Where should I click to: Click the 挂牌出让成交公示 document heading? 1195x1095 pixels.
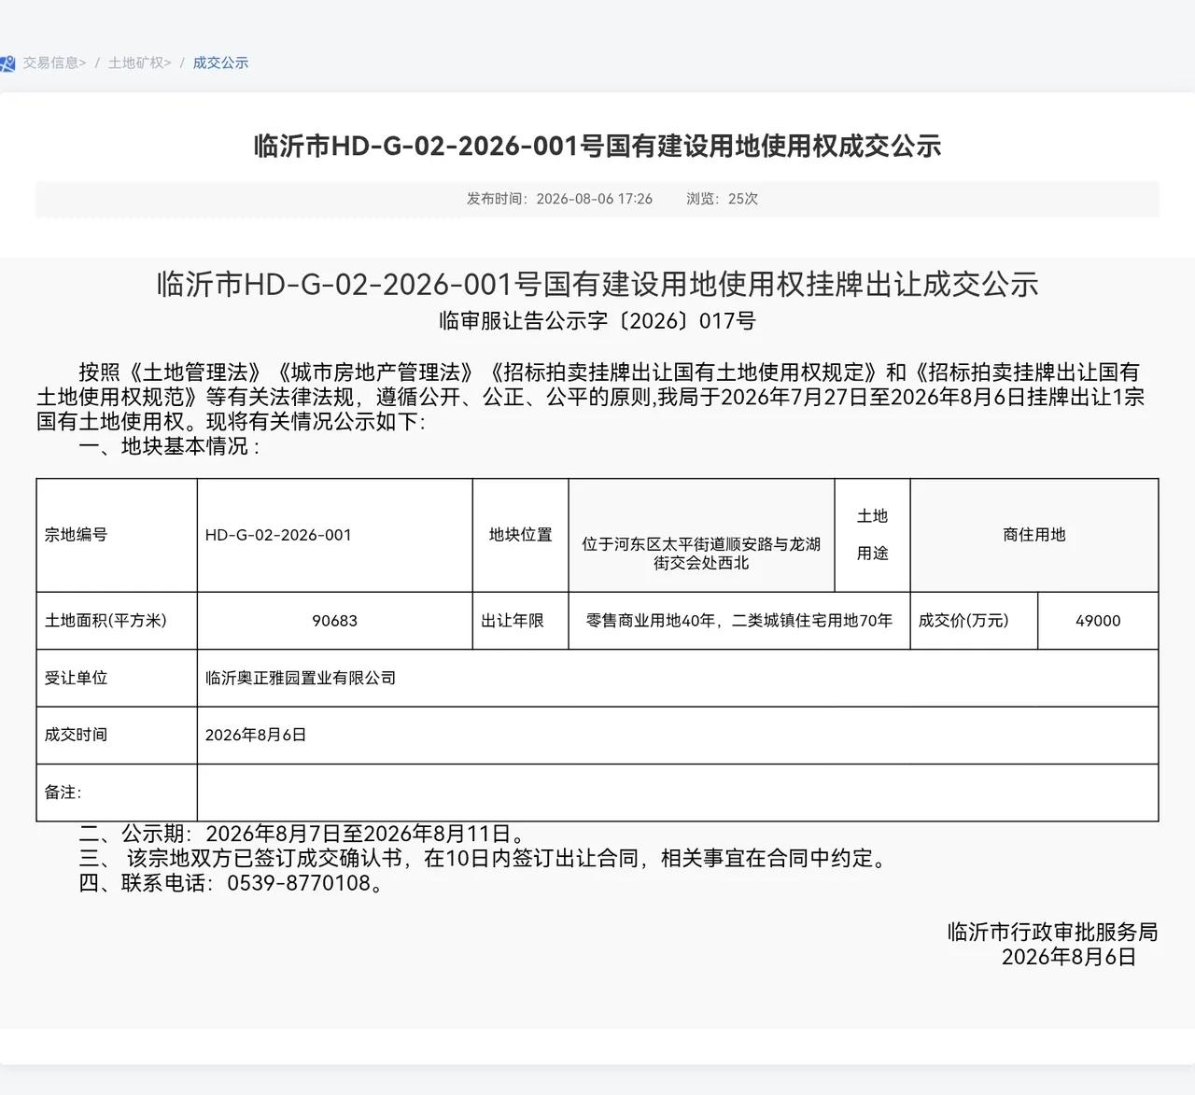pos(597,284)
